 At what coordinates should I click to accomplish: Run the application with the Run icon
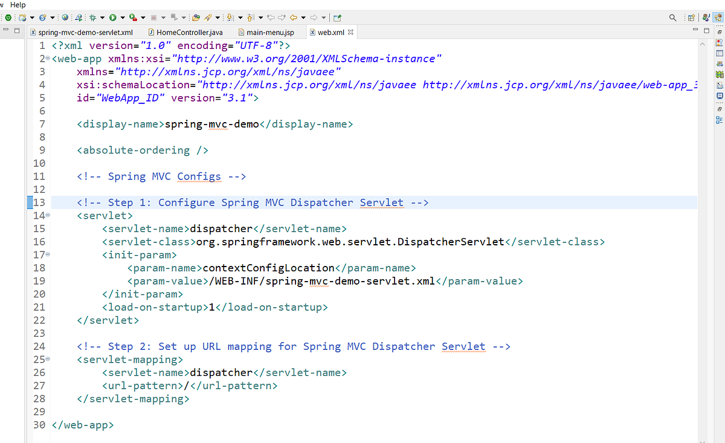[113, 18]
